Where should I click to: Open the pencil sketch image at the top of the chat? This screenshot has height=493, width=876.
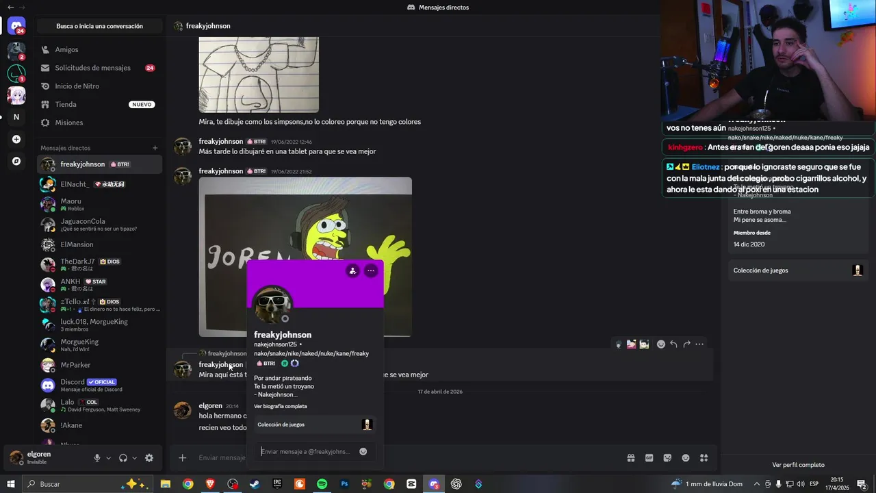(259, 75)
